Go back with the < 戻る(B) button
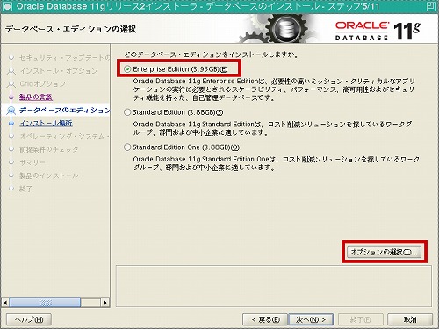The height and width of the screenshot is (329, 439). [x=265, y=319]
